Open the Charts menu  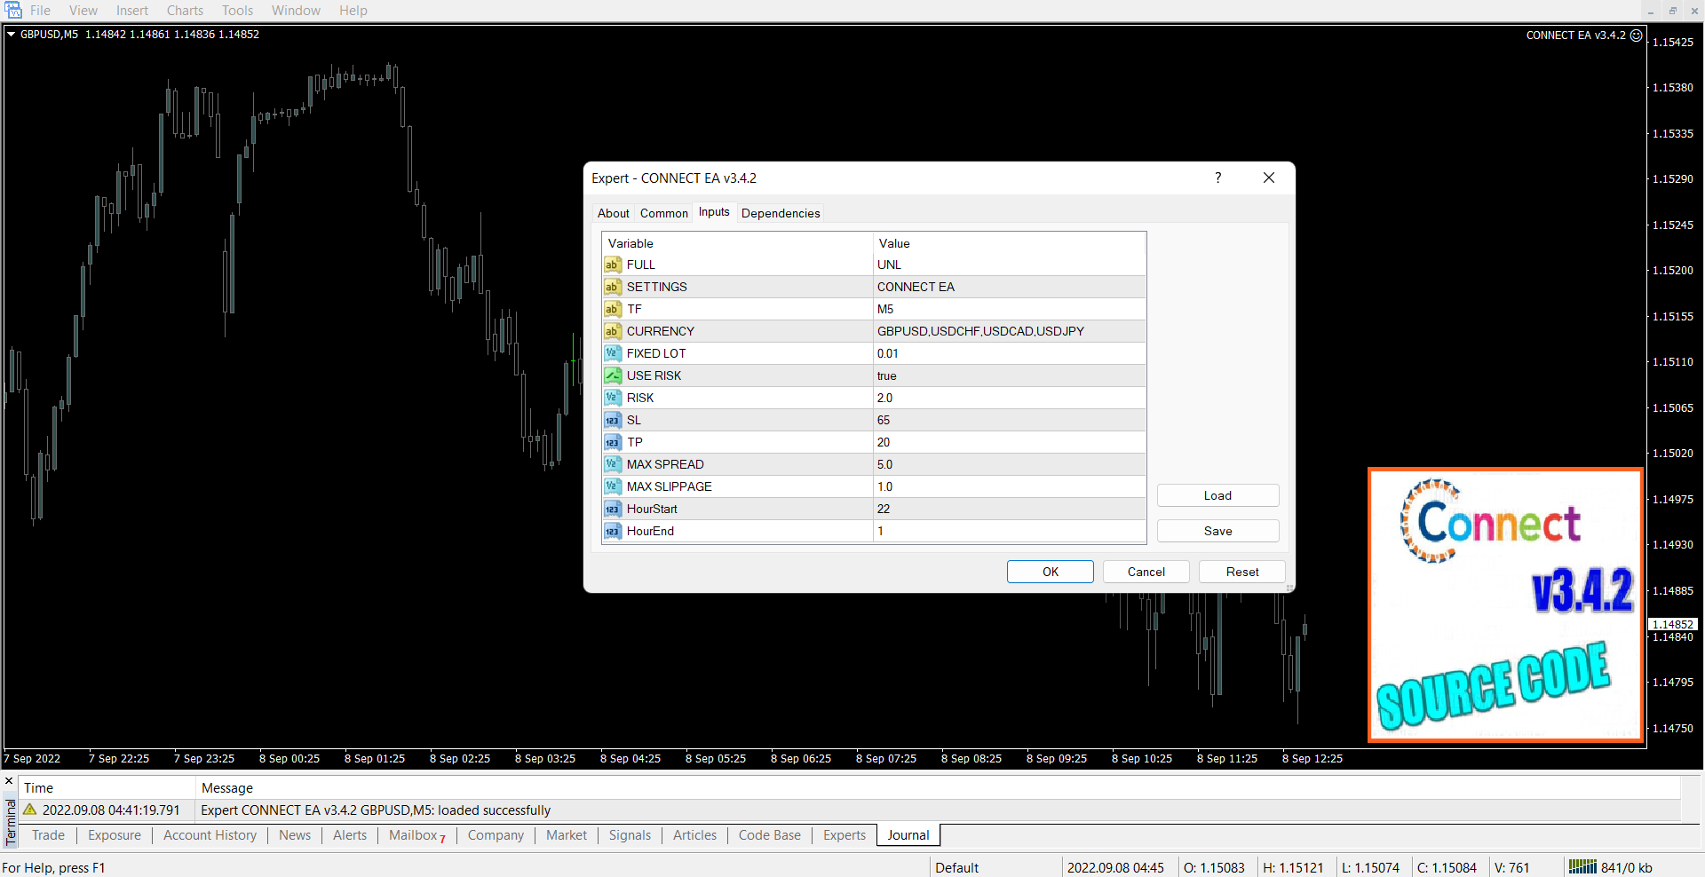pos(185,11)
